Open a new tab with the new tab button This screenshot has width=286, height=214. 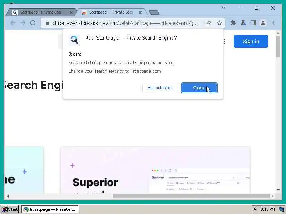(154, 12)
